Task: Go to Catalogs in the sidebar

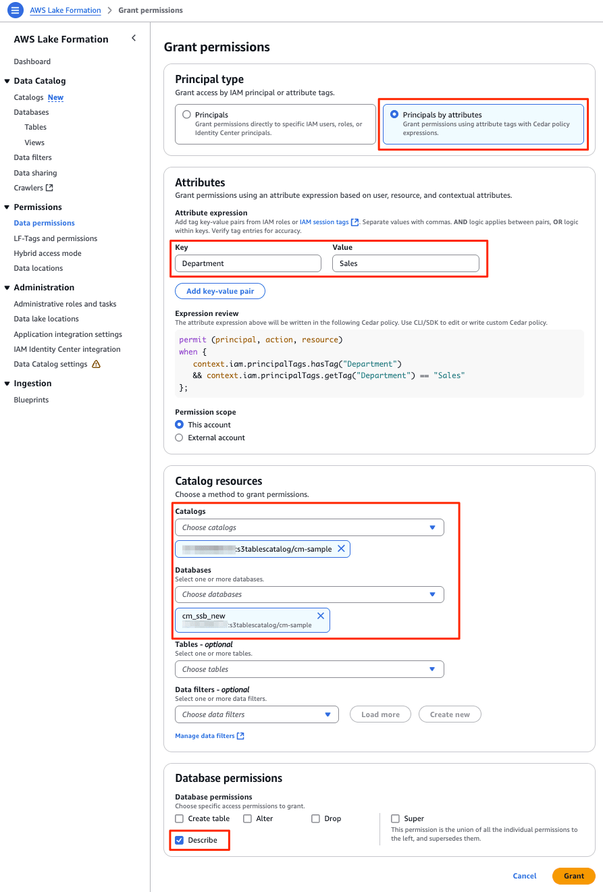Action: [28, 97]
